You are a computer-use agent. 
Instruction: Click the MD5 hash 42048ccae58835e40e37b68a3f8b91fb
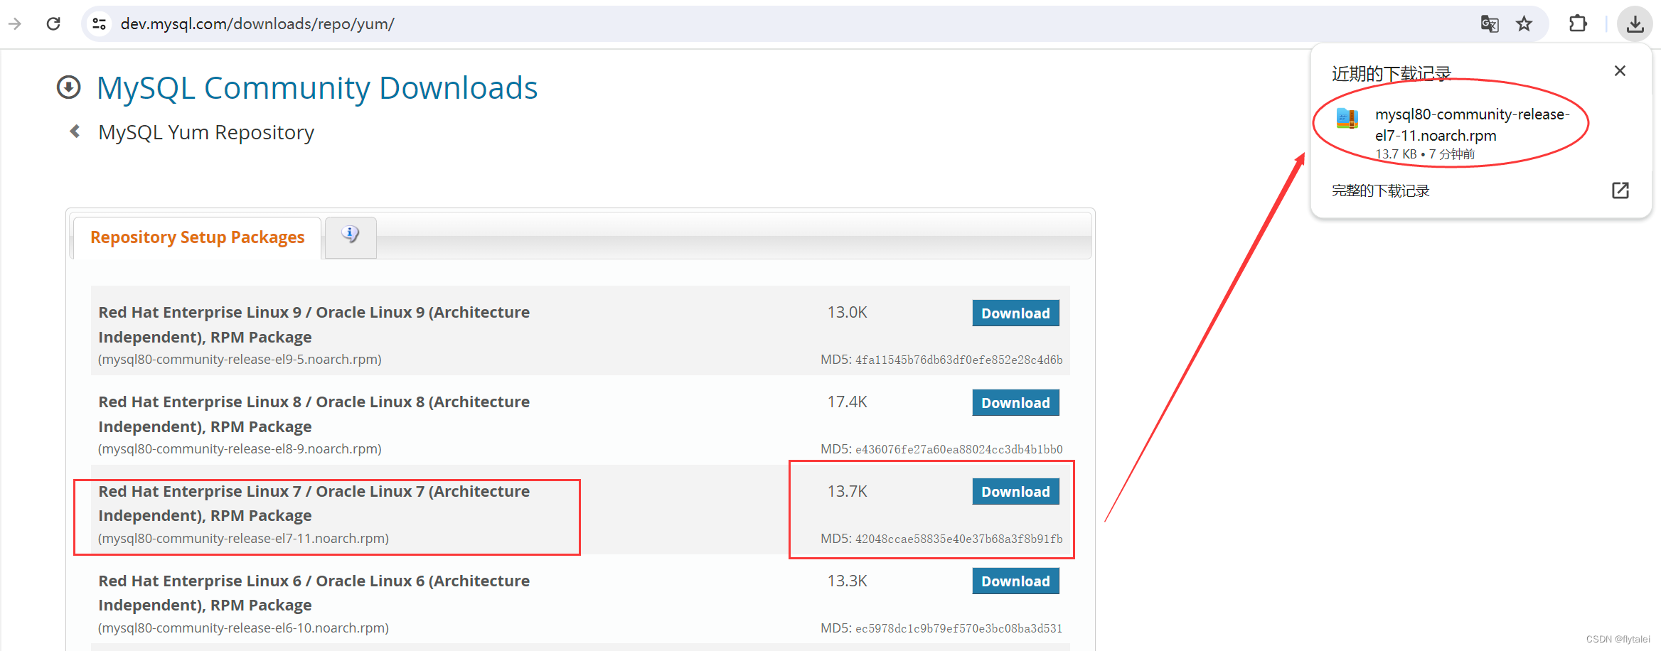tap(958, 539)
